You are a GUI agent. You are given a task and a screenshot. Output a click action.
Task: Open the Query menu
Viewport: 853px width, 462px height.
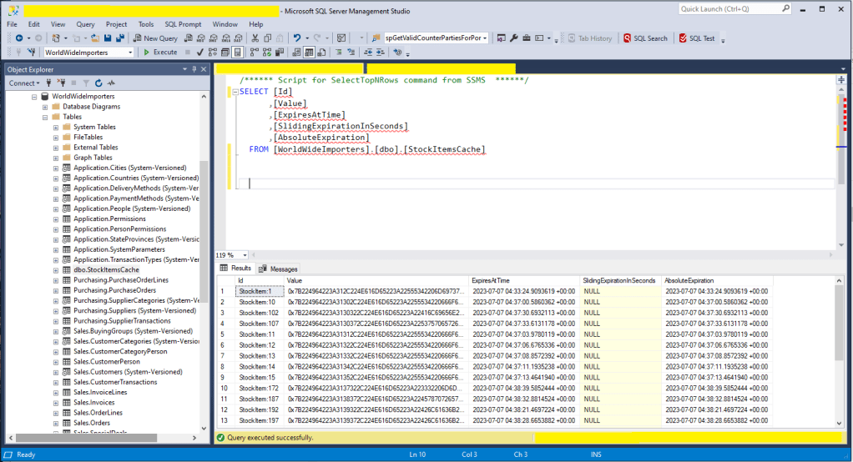(x=85, y=24)
